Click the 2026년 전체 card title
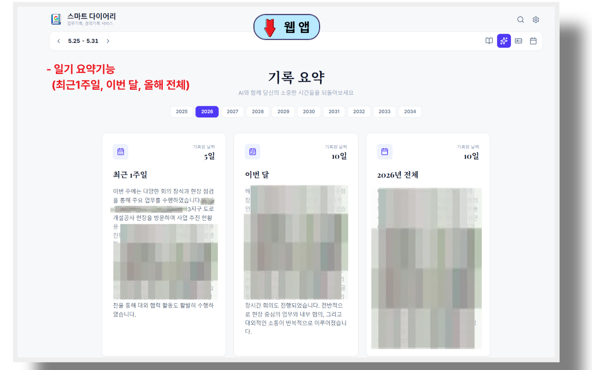This screenshot has height=370, width=592. pyautogui.click(x=398, y=175)
